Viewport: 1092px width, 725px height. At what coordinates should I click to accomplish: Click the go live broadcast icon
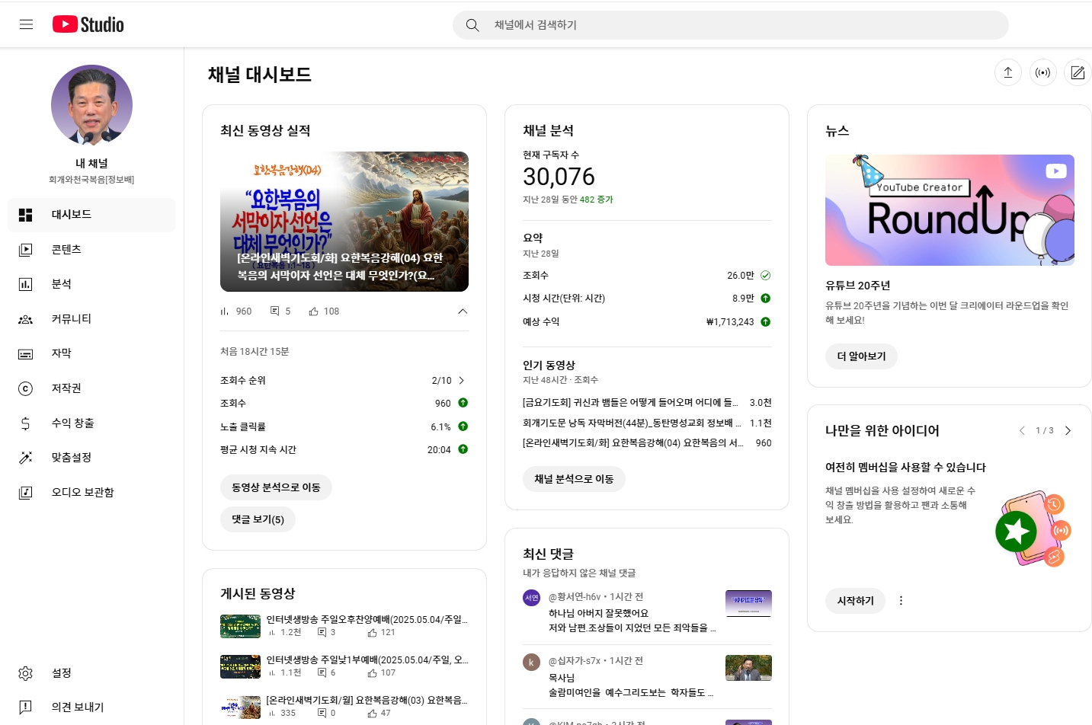[1042, 72]
